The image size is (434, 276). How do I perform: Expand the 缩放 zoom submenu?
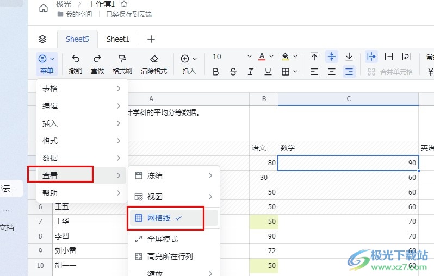point(174,272)
